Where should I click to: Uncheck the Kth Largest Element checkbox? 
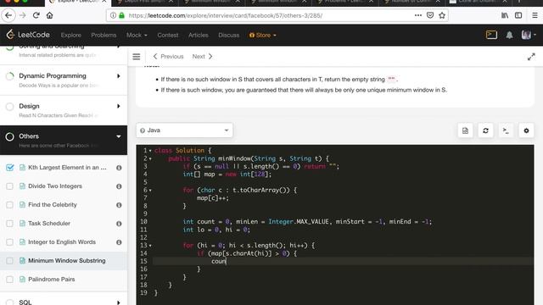9,168
